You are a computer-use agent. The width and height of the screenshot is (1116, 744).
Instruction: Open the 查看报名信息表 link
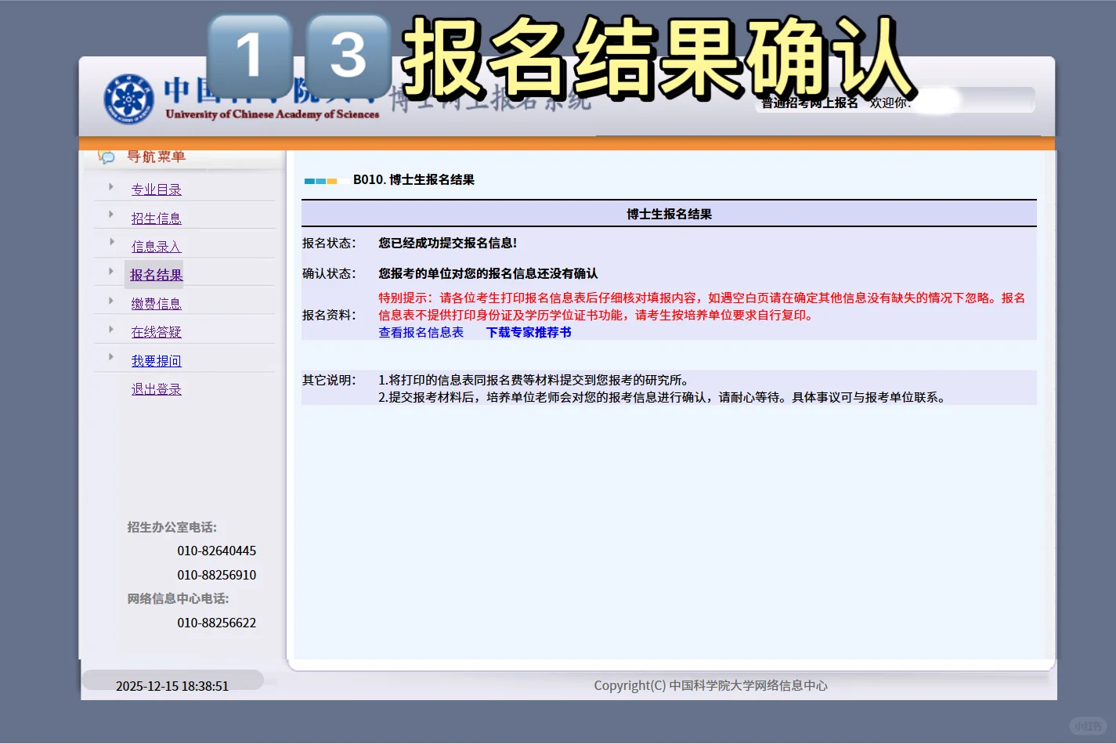(421, 332)
